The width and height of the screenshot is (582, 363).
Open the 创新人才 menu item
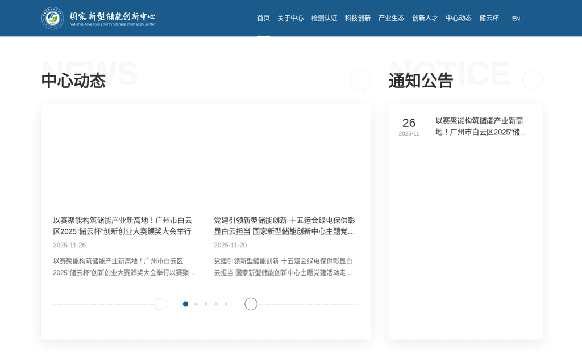[425, 18]
